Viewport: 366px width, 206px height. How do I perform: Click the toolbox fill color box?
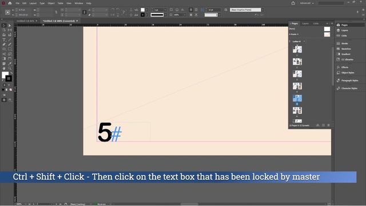[5, 75]
